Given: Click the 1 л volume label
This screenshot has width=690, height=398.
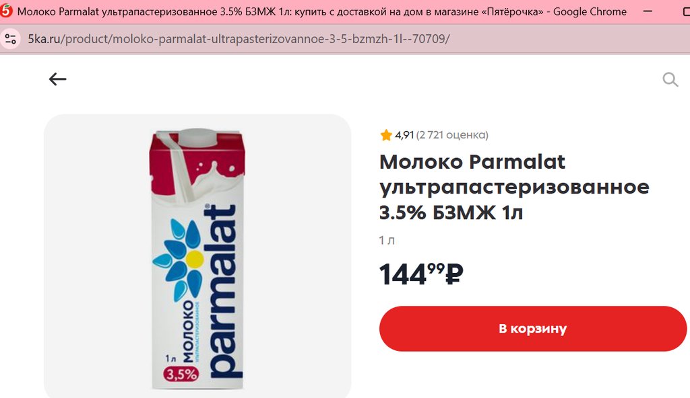Looking at the screenshot, I should pos(387,240).
